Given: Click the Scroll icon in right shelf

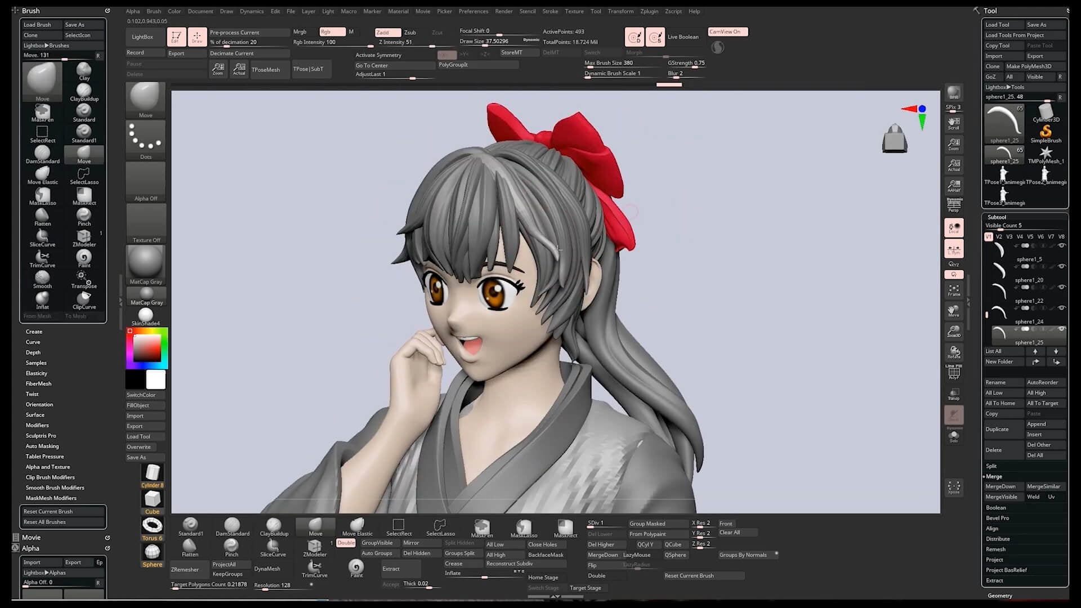Looking at the screenshot, I should [954, 123].
